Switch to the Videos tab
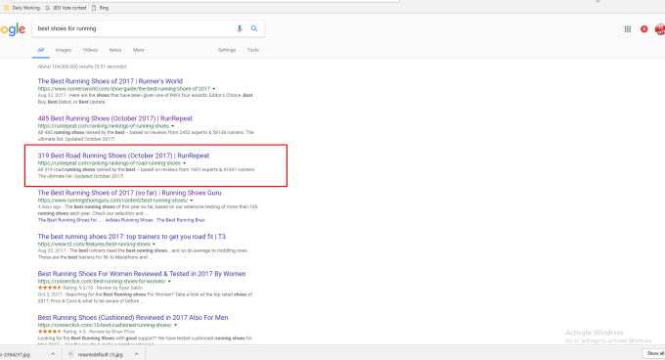Screen dimensions: 665x360 (90, 50)
